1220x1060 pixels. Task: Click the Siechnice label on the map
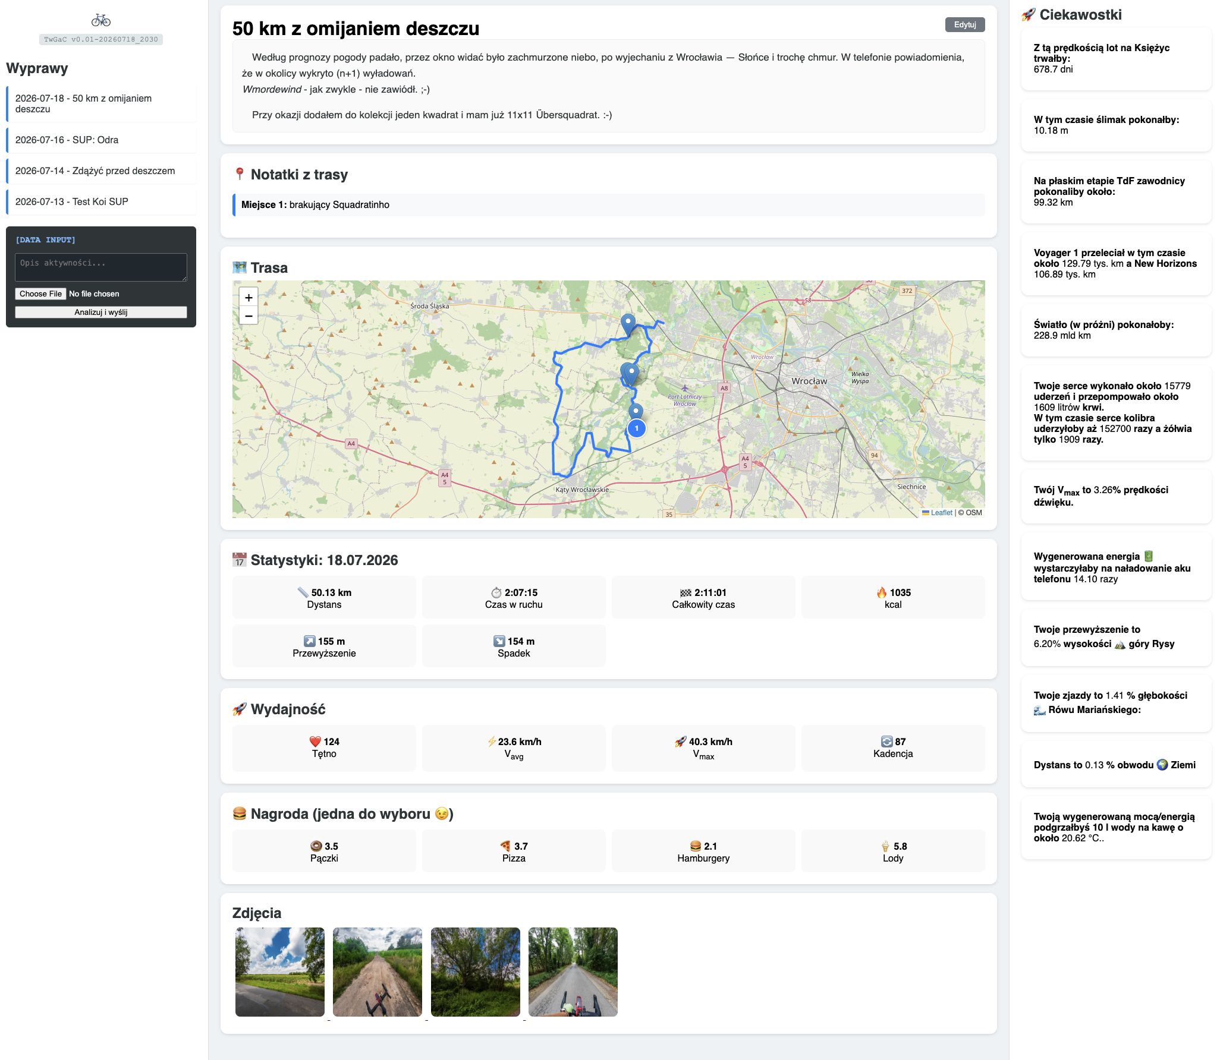[x=911, y=487]
